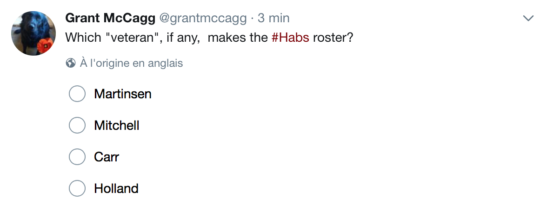Screen dimensions: 547x205
Task: Click the Carr option label text
Action: [x=107, y=157]
